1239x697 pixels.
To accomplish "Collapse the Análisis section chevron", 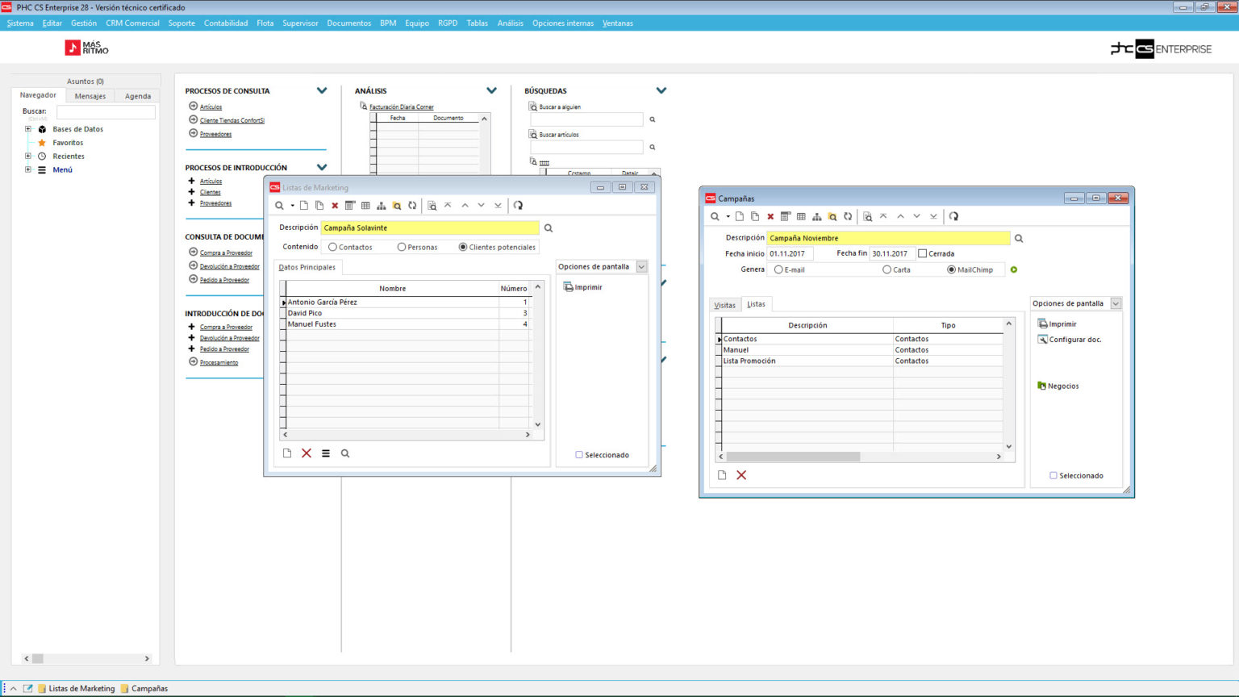I will [x=492, y=90].
